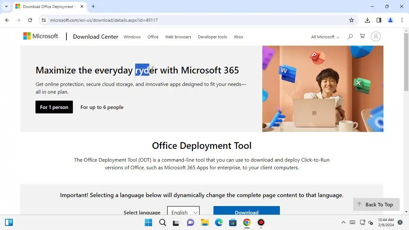Open the network tray icon

coord(362,222)
